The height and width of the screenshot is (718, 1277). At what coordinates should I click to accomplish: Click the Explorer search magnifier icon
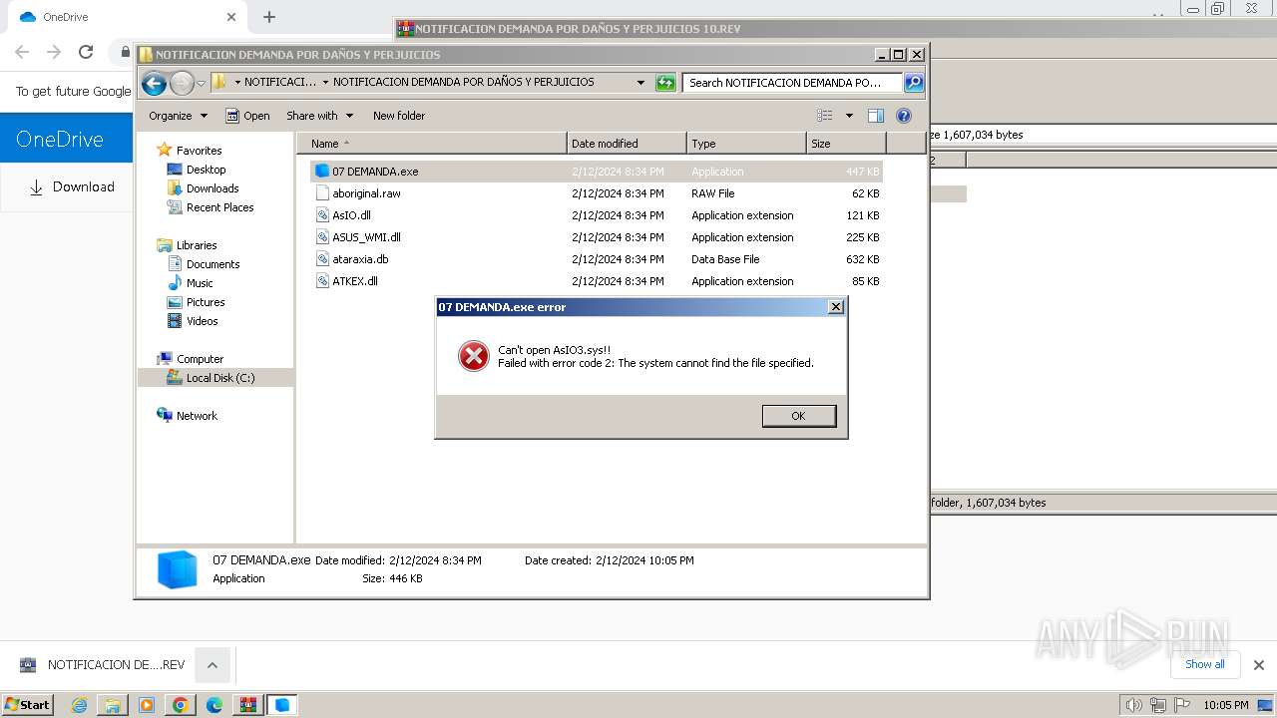(914, 83)
